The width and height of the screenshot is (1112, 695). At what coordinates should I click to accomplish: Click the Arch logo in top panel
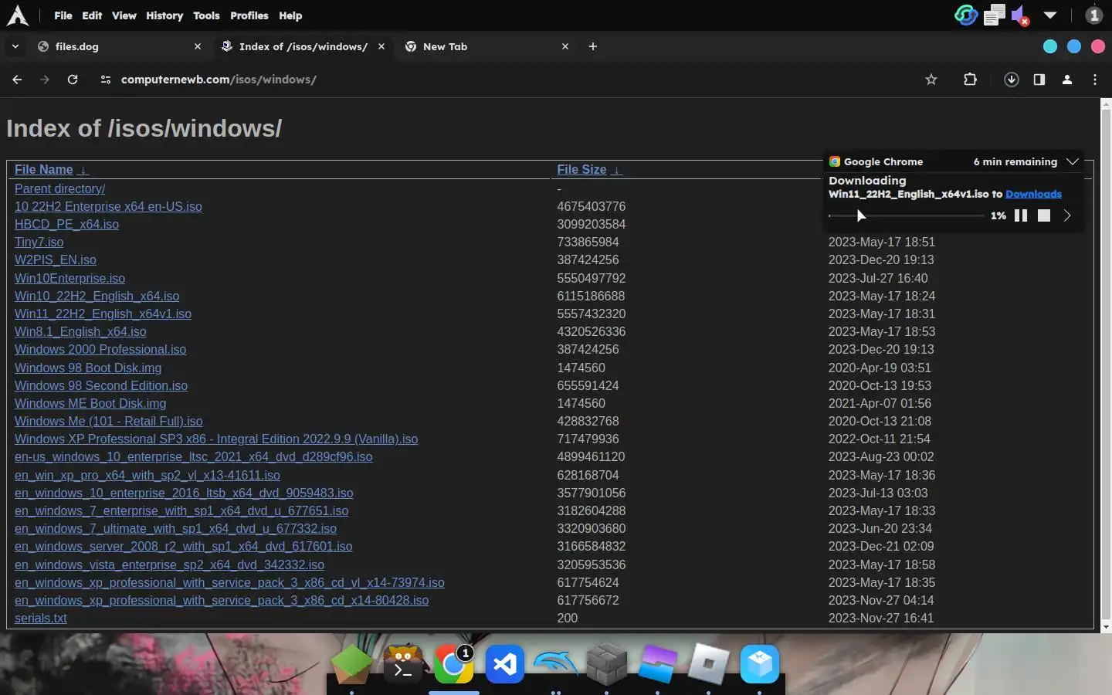coord(17,15)
